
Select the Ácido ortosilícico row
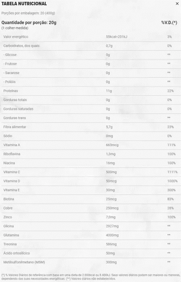(x=91, y=253)
